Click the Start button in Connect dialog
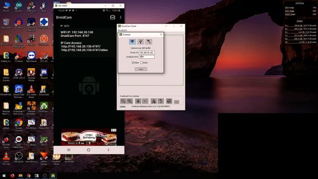Screen dimensions: 318x179 [x=141, y=69]
